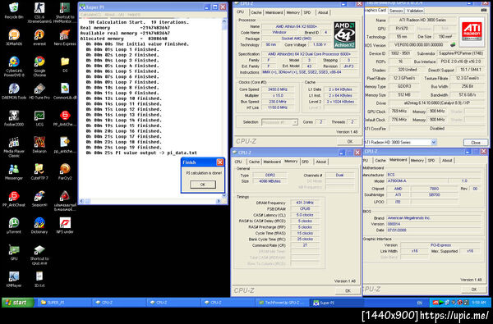This screenshot has width=493, height=324.
Task: Launch KMPlayer from the desktop
Action: (14, 280)
